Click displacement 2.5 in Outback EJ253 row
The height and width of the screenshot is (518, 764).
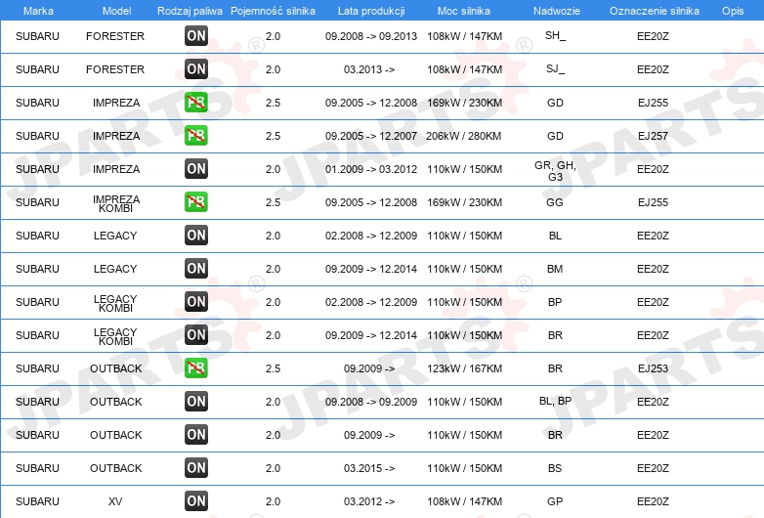pyautogui.click(x=273, y=368)
